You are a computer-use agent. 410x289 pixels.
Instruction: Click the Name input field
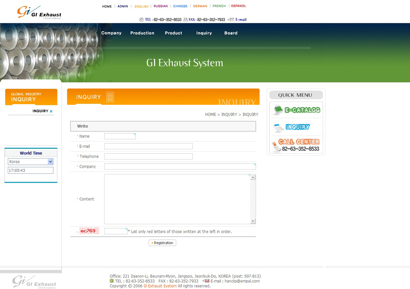[119, 136]
